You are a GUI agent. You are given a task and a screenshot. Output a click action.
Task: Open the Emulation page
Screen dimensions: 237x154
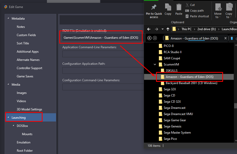point(23,142)
